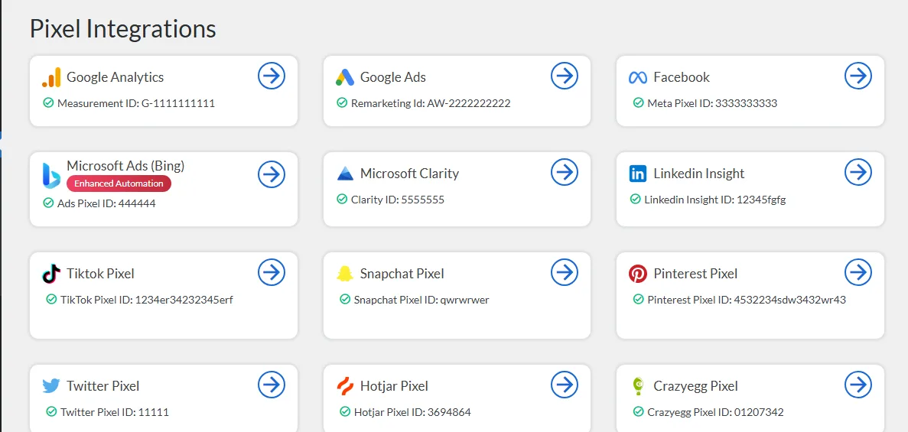Select the Microsoft Clarity card title

click(409, 173)
